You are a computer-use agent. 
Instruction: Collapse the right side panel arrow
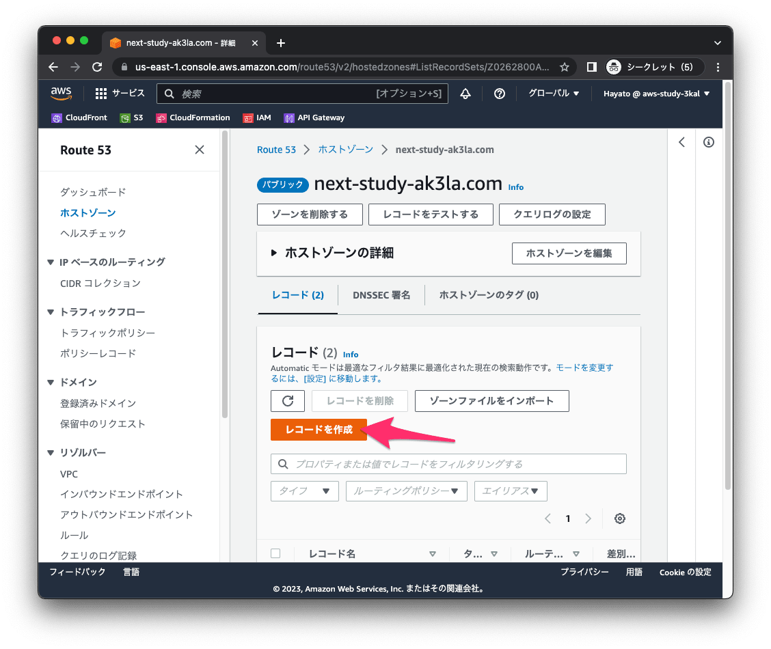point(681,142)
